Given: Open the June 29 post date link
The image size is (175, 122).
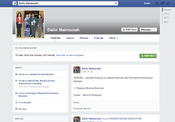Looking at the screenshot, I should tap(86, 72).
